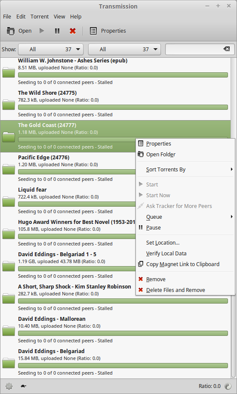Expand the Sort Torrents By submenu
237x394 pixels.
click(185, 170)
